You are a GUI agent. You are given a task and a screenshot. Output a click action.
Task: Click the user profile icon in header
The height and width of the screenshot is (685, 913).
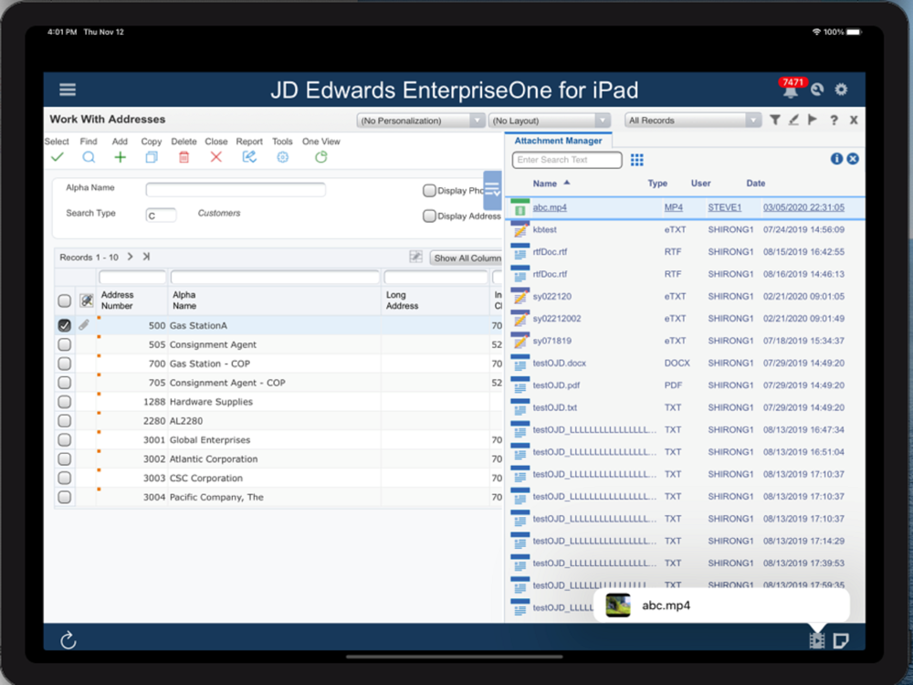point(817,90)
